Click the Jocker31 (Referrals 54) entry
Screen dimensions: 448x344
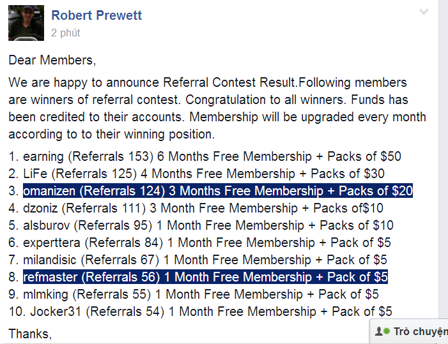click(x=207, y=311)
